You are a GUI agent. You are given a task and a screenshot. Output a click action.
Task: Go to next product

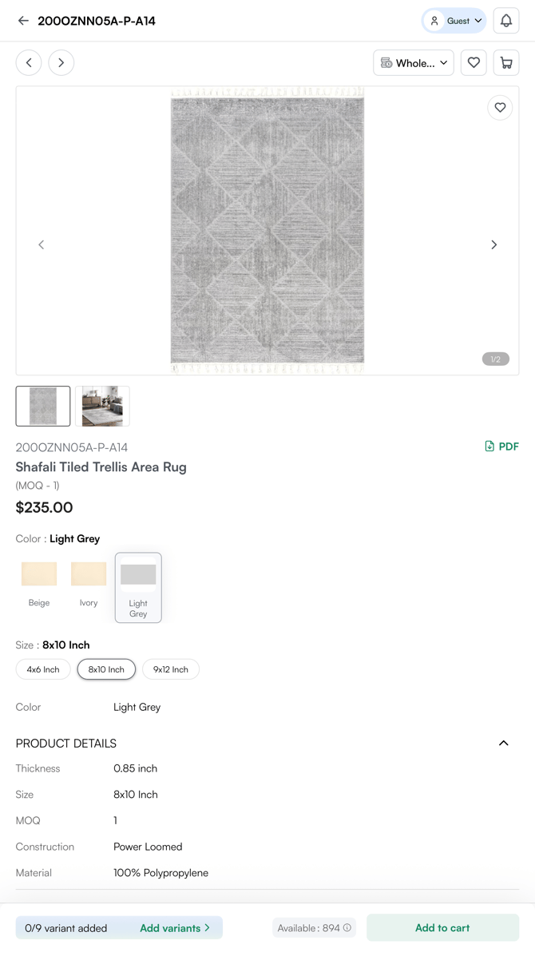[x=61, y=62]
